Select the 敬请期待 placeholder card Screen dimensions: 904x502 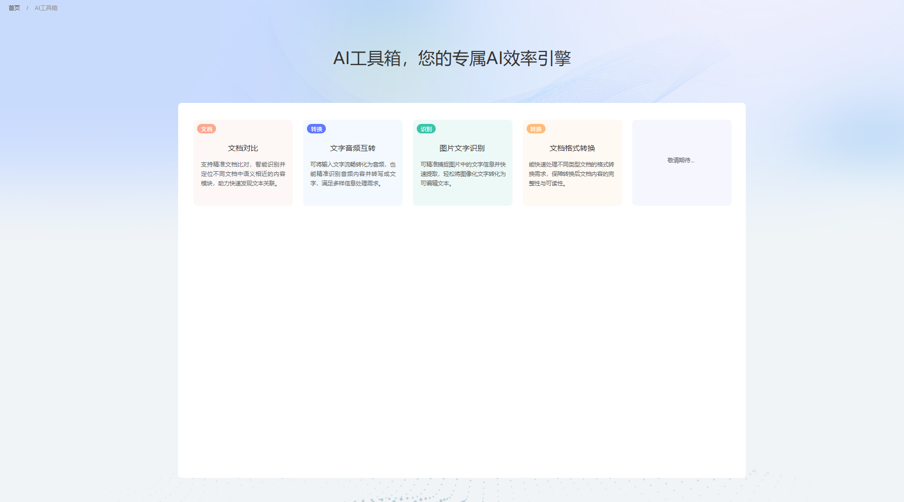click(682, 162)
